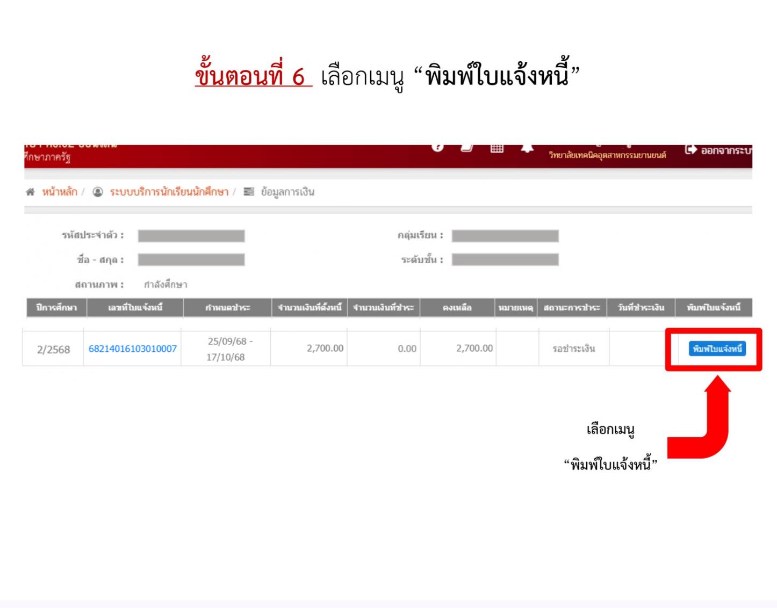This screenshot has width=777, height=608.
Task: Click the logout arrow icon
Action: point(690,150)
